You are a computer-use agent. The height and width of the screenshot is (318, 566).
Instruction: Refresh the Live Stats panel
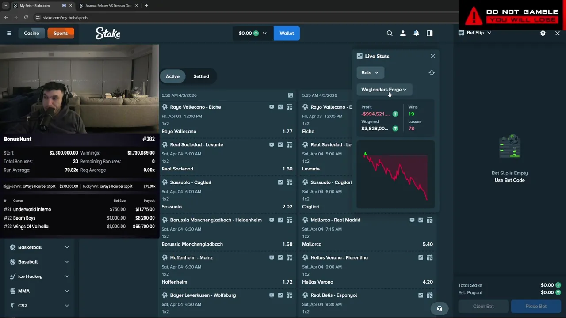[x=432, y=72]
